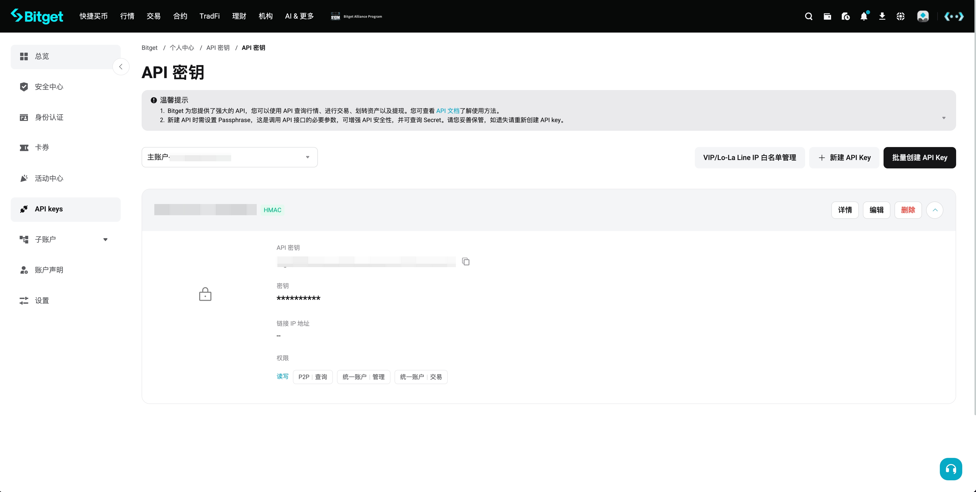Click the HMAC tag
Screen dimensions: 976x492
point(273,210)
